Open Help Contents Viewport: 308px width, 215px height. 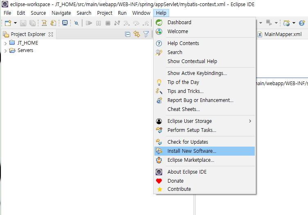coord(204,43)
